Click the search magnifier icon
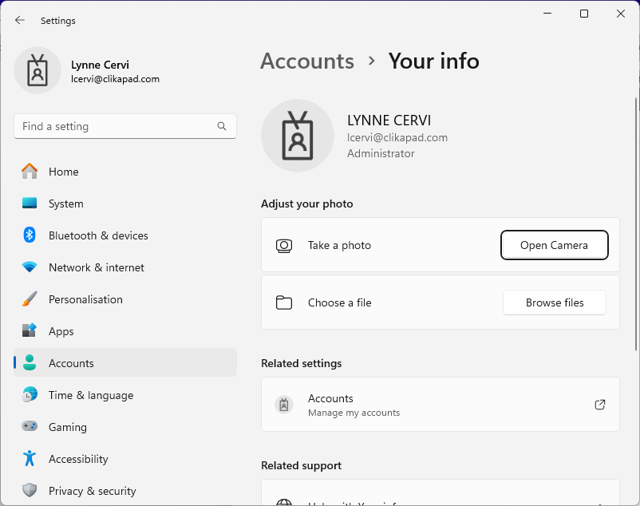 222,126
